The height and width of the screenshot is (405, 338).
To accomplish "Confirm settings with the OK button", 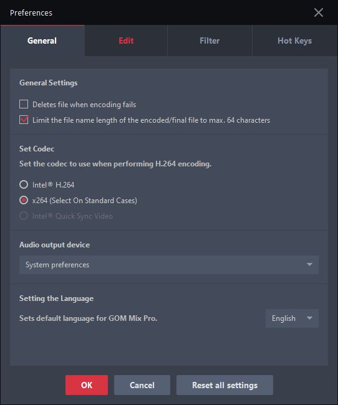I will pyautogui.click(x=87, y=385).
